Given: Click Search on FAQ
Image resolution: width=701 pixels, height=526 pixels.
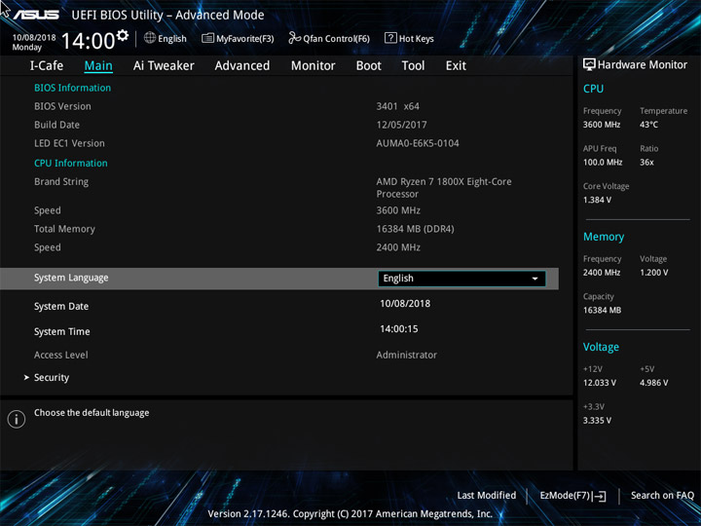Looking at the screenshot, I should point(663,495).
